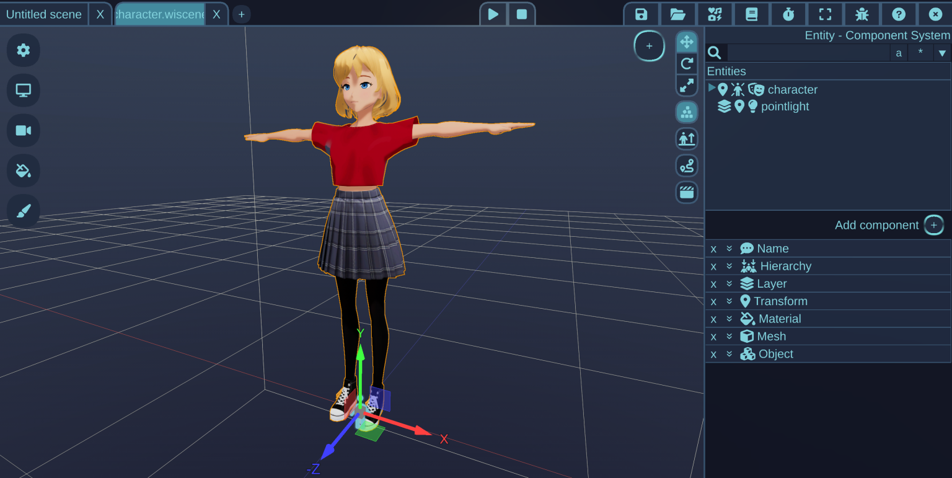Click the heart and music note icons button
The height and width of the screenshot is (478, 952).
pyautogui.click(x=715, y=14)
